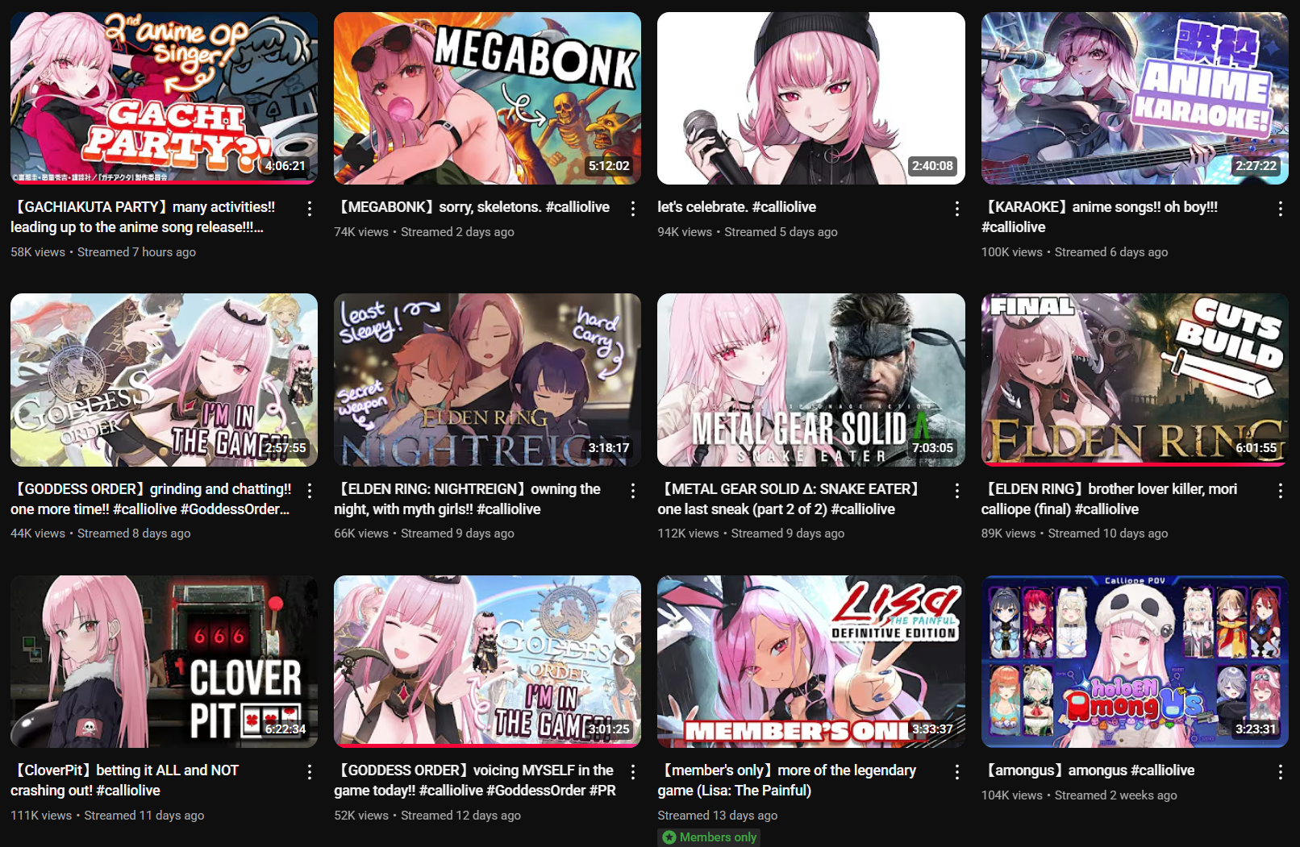Open kebab menu for GODDESS ORDER grinding video
Image resolution: width=1300 pixels, height=847 pixels.
(x=310, y=490)
